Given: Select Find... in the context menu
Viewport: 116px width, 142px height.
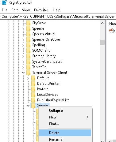Looking at the screenshot, I should pyautogui.click(x=54, y=124).
